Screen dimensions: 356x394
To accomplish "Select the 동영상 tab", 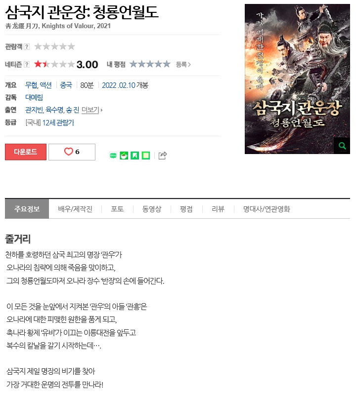I will click(152, 209).
